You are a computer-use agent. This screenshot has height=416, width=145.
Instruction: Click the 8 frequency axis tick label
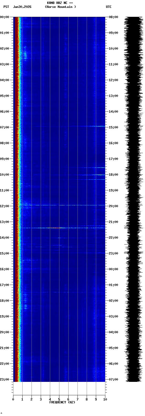87,399
